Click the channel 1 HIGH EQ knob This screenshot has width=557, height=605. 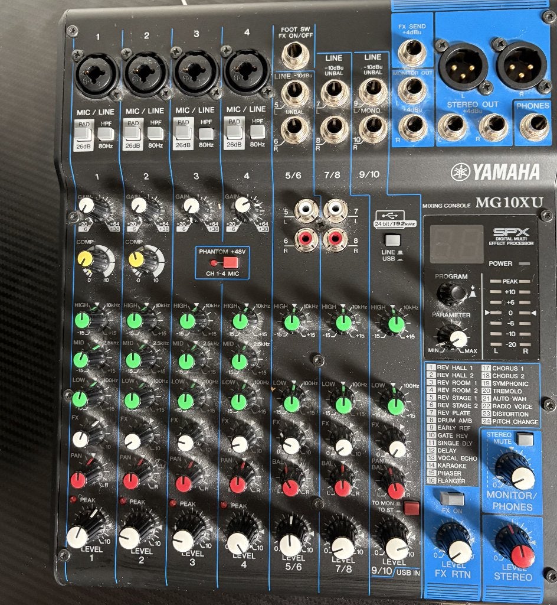(x=81, y=320)
